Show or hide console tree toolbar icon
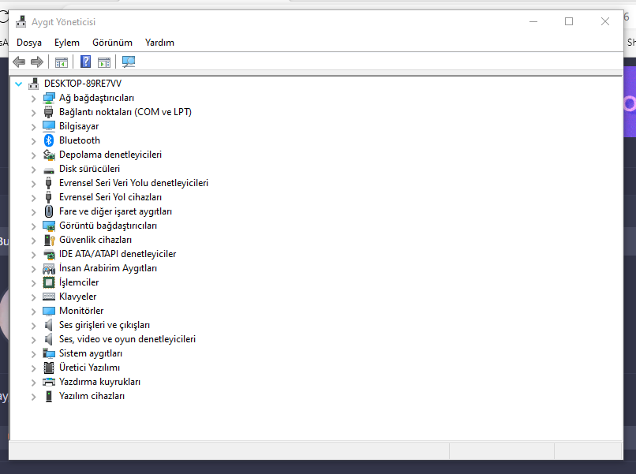 [62, 62]
